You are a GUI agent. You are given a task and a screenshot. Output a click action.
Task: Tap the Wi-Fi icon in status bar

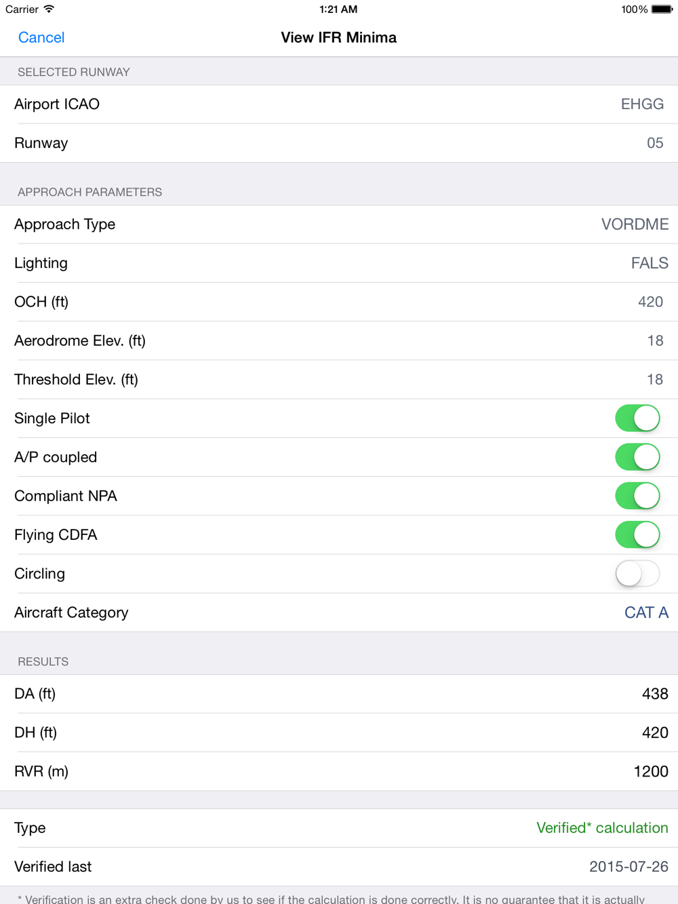49,9
